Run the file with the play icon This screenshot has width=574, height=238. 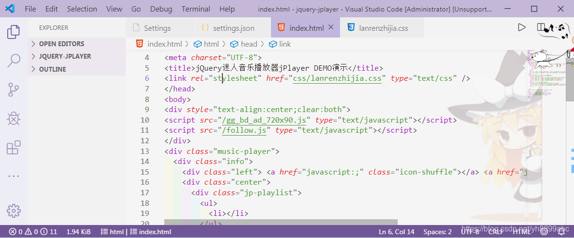(522, 27)
